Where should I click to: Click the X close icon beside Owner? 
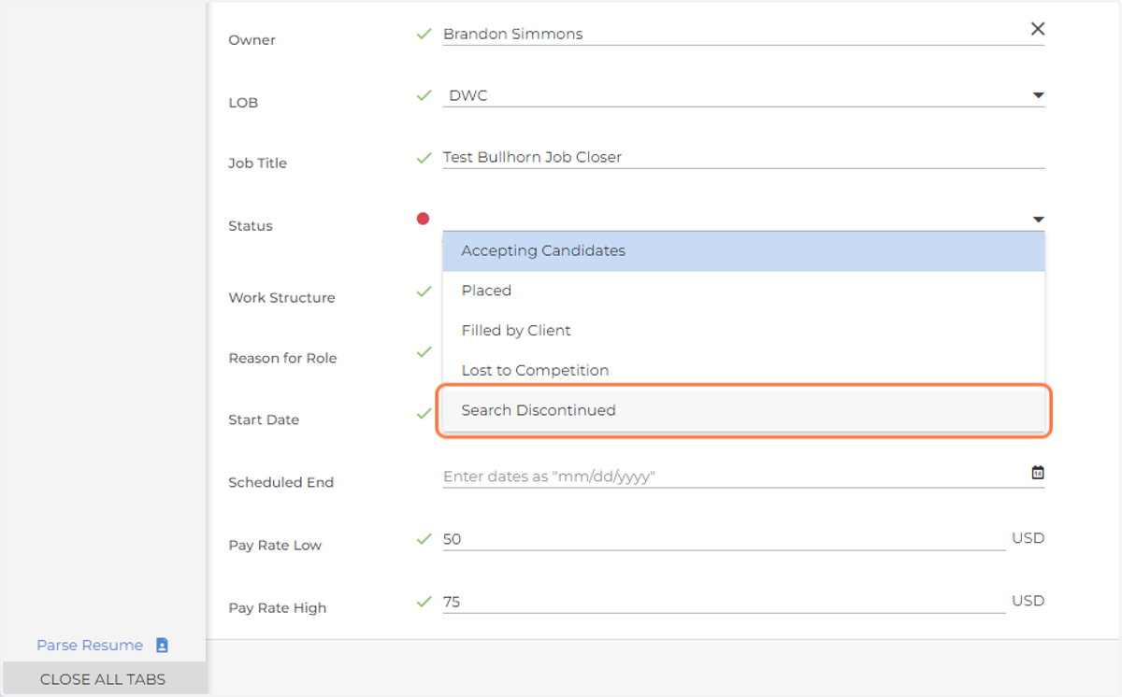click(x=1037, y=29)
